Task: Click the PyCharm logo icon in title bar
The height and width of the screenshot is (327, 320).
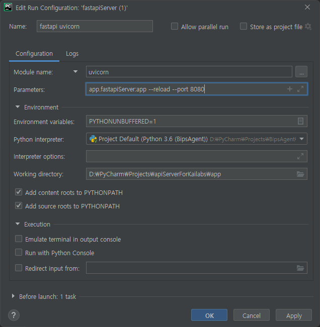Action: (x=8, y=8)
